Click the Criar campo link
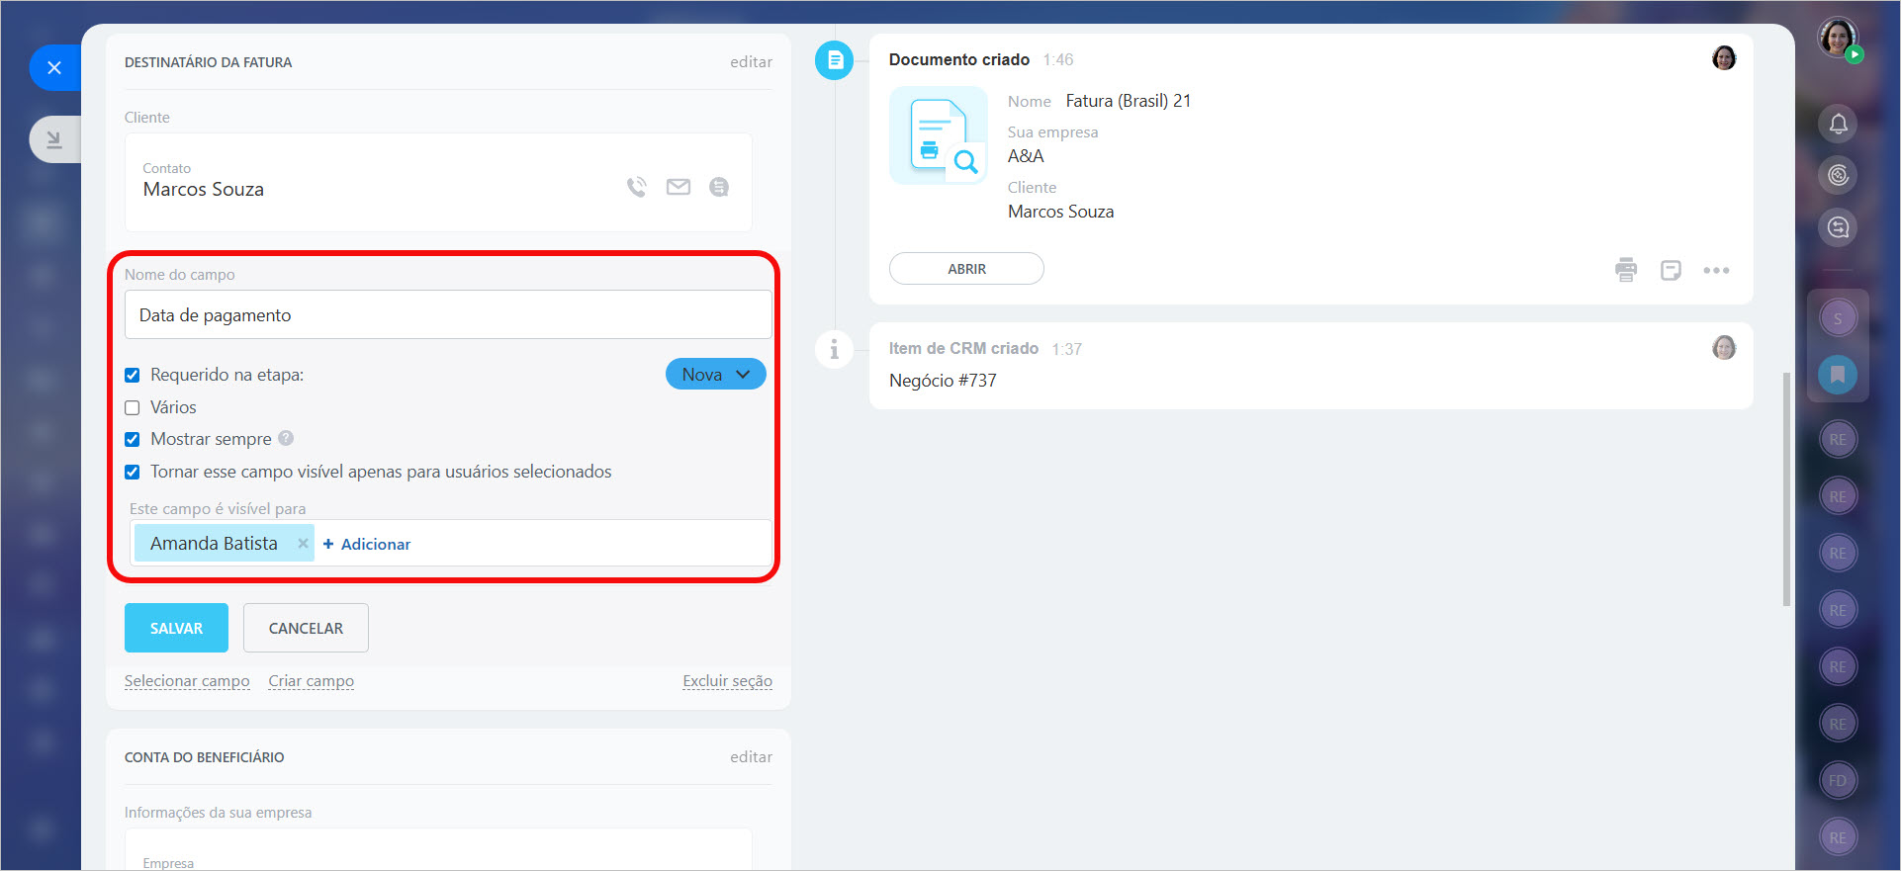1901x871 pixels. click(x=311, y=681)
